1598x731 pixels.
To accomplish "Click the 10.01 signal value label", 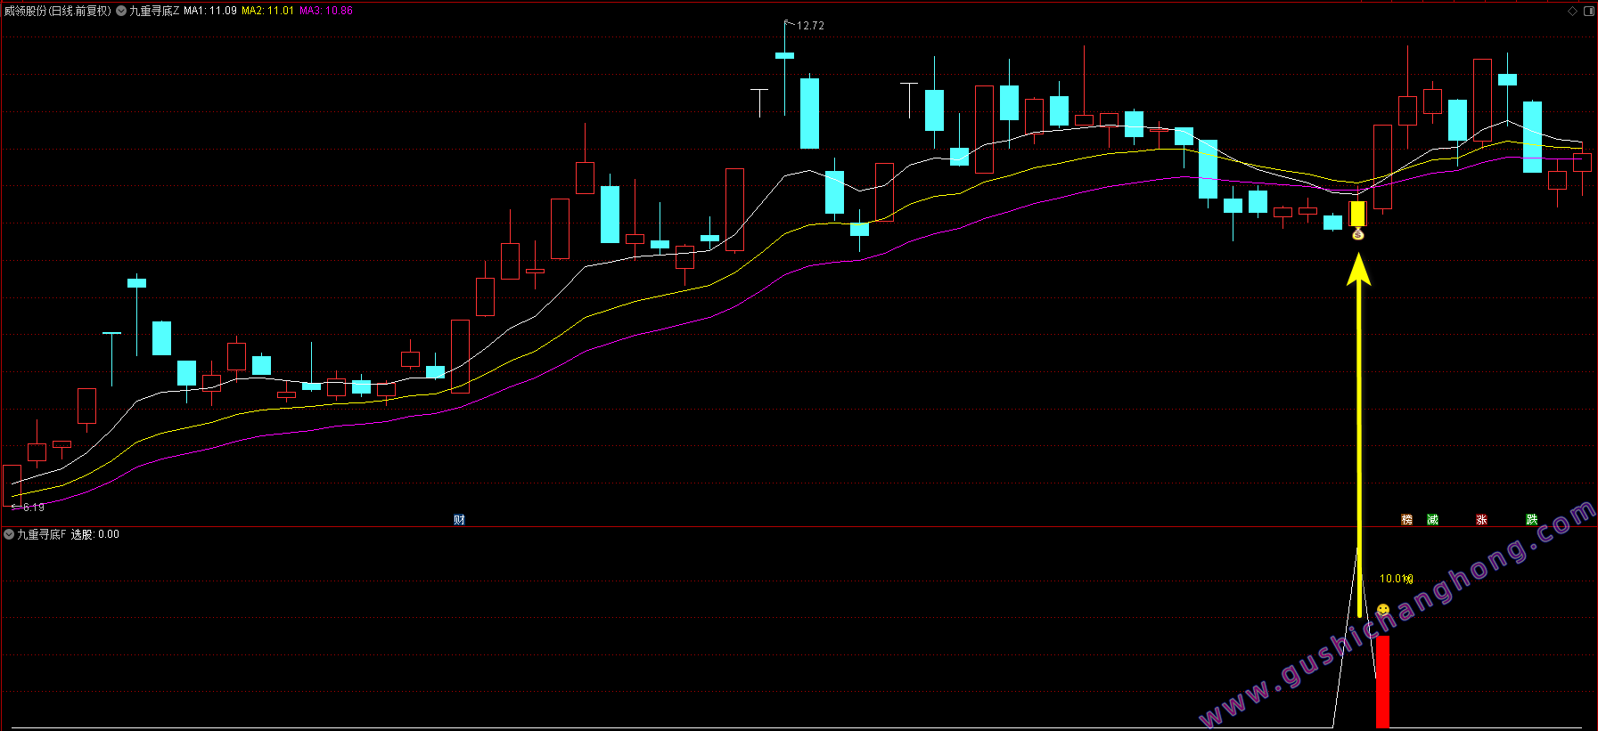I will click(x=1396, y=579).
